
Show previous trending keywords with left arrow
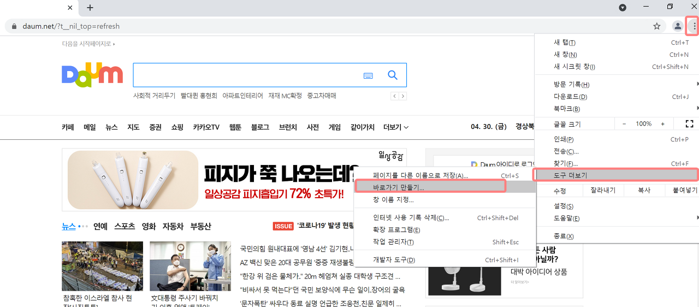394,96
